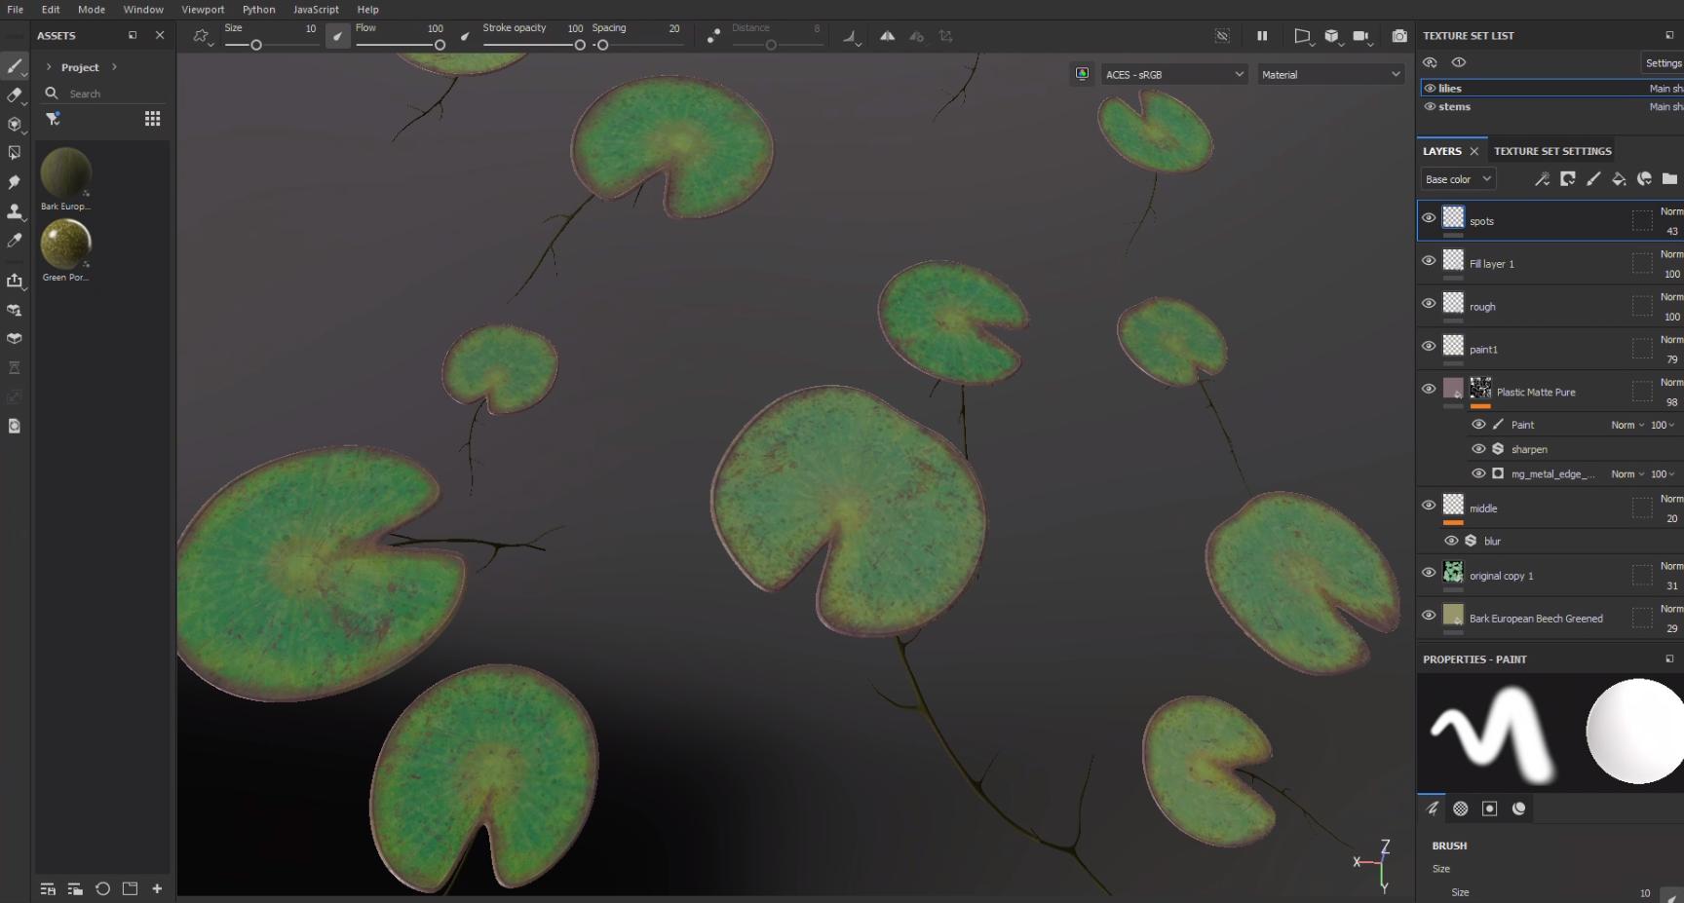The width and height of the screenshot is (1684, 903).
Task: Click the Stroke opacity slider handle
Action: tap(580, 45)
